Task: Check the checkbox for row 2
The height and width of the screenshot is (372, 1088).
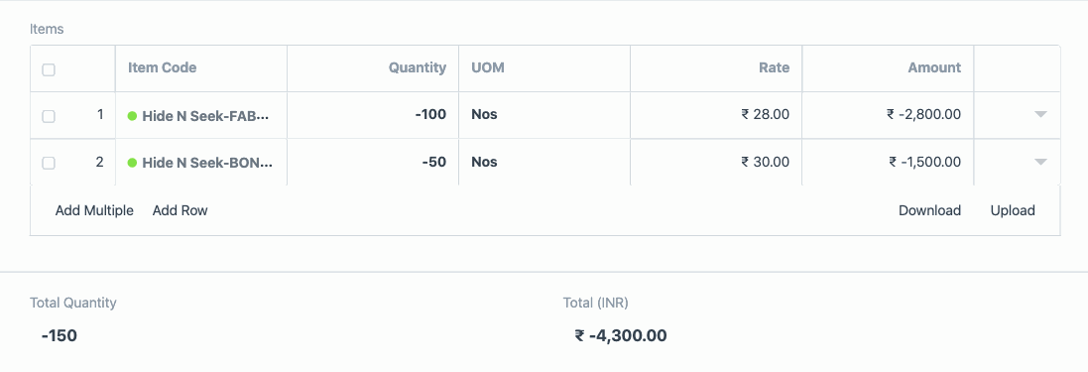Action: click(x=49, y=163)
